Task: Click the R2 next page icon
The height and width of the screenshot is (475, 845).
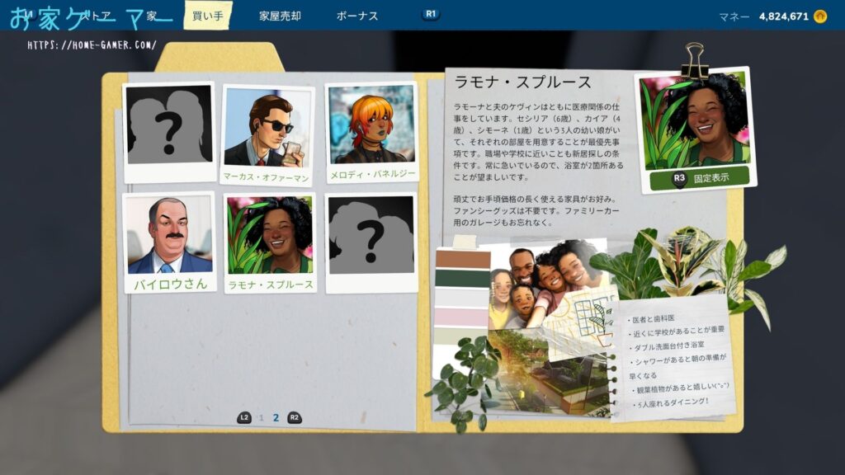Action: click(x=295, y=417)
